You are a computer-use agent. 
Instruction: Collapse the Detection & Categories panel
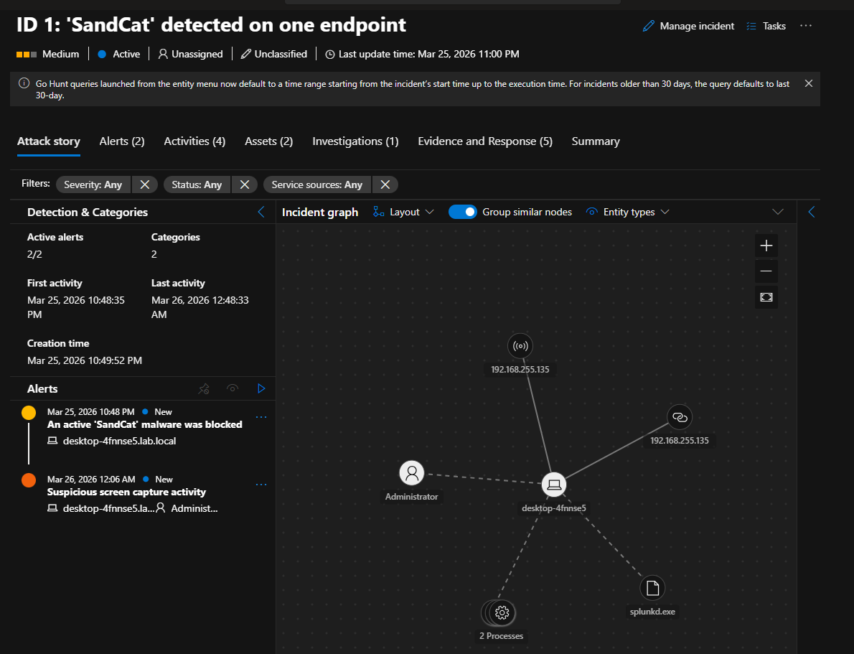coord(261,212)
